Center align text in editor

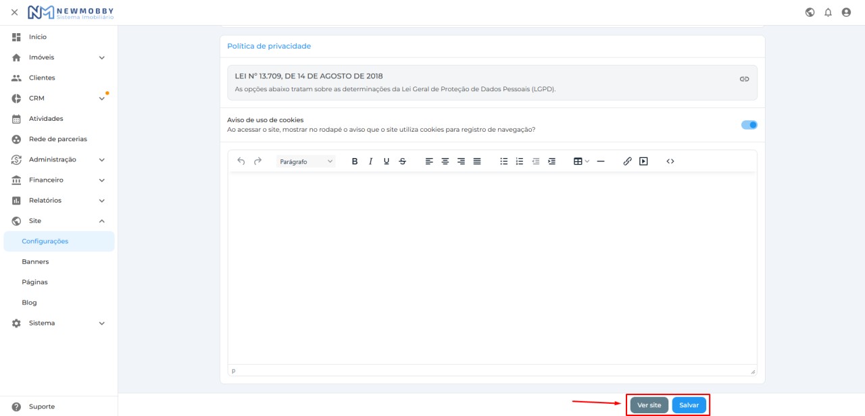[x=445, y=161]
